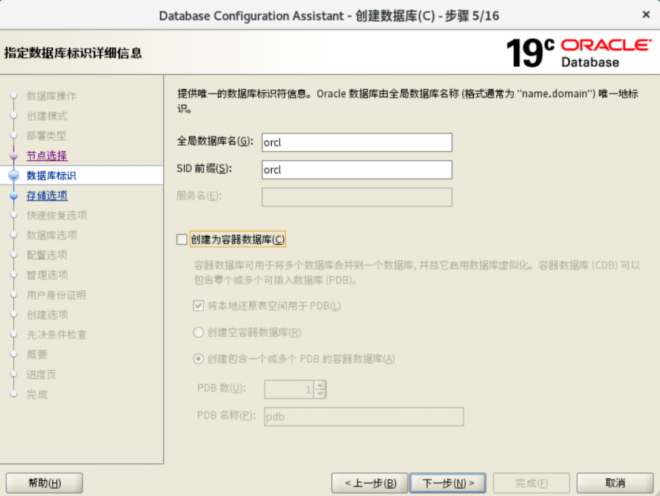Click the 全局数据库名 input field
The height and width of the screenshot is (496, 660).
tap(357, 143)
